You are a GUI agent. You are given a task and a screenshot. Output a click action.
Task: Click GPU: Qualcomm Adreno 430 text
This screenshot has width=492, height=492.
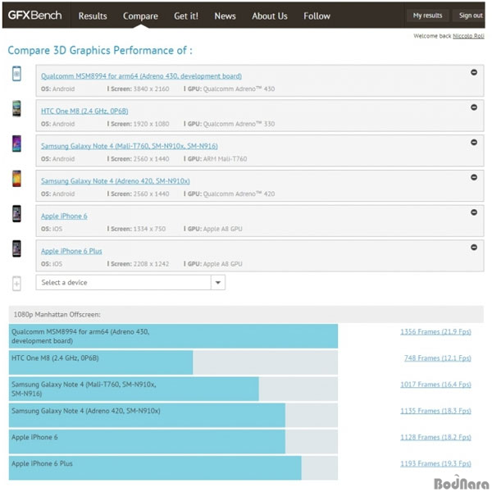(x=231, y=89)
